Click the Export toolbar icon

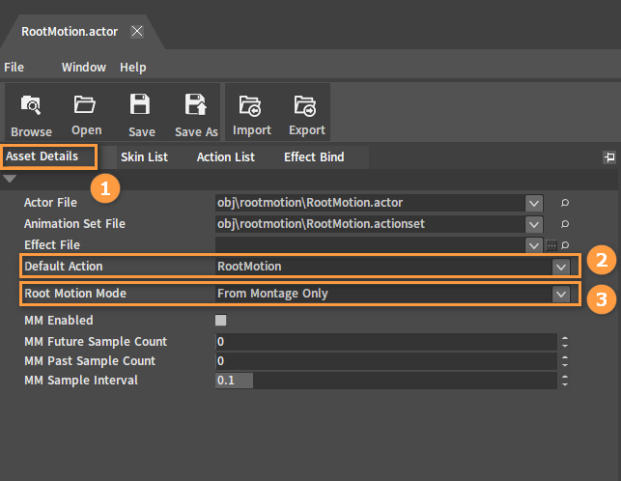tap(306, 104)
